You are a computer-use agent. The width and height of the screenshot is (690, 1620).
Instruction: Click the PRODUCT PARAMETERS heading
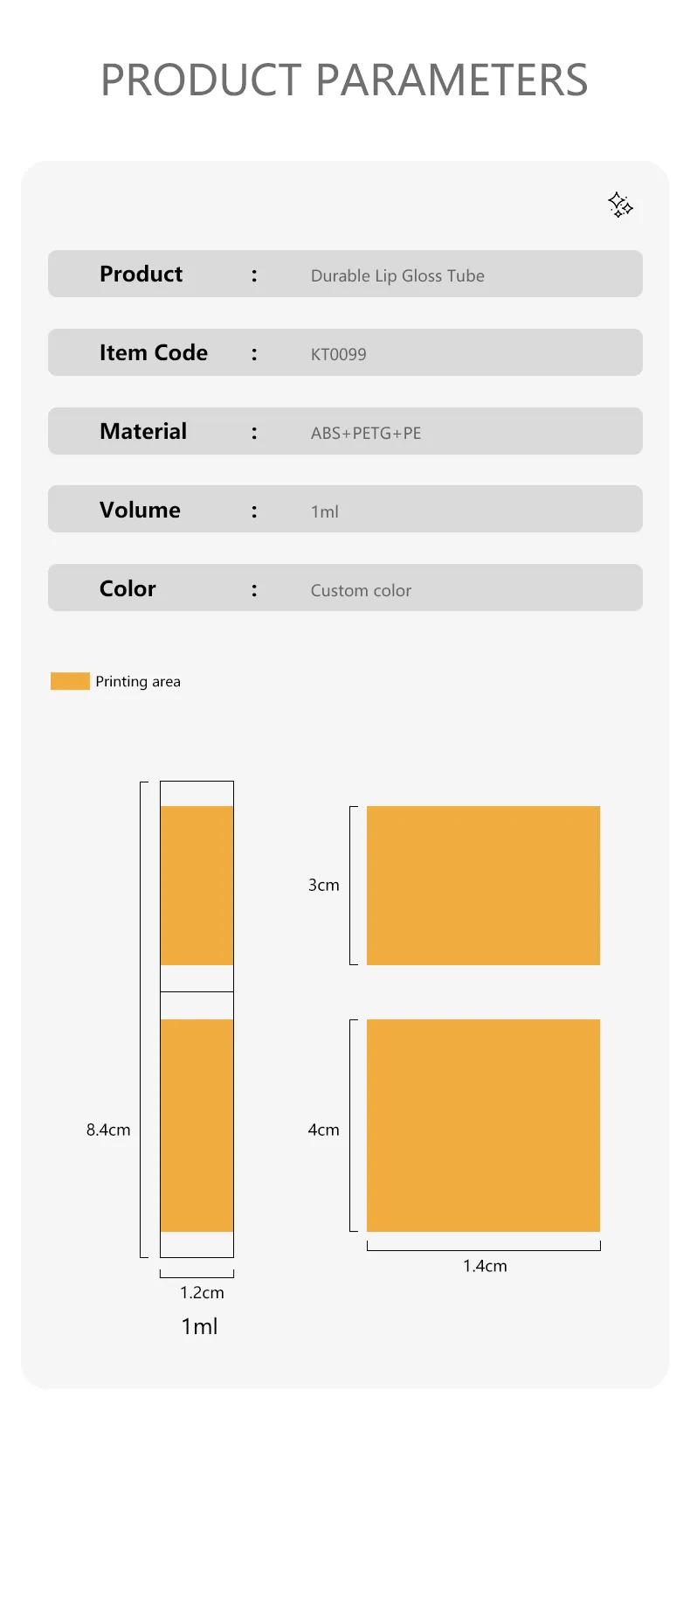pos(344,80)
